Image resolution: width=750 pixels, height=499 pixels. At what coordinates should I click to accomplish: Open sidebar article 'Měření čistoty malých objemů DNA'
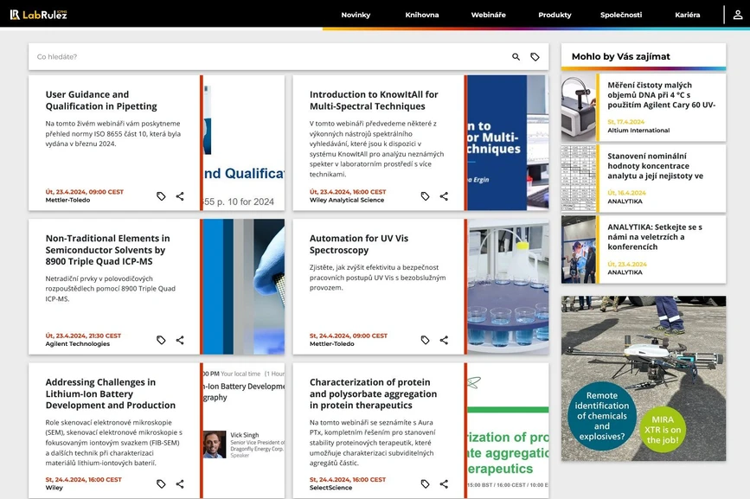click(x=662, y=94)
